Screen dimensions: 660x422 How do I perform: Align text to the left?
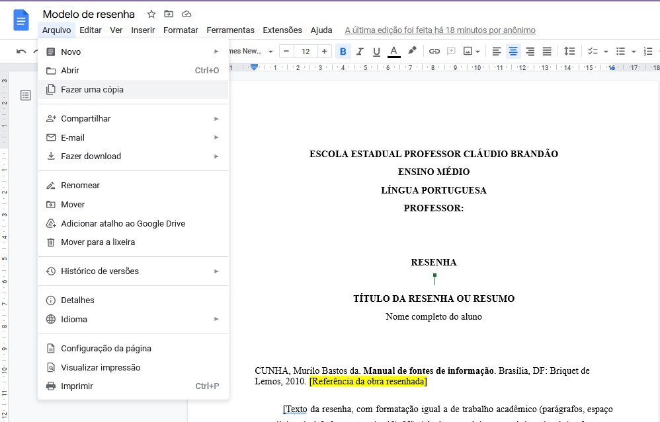coord(497,52)
